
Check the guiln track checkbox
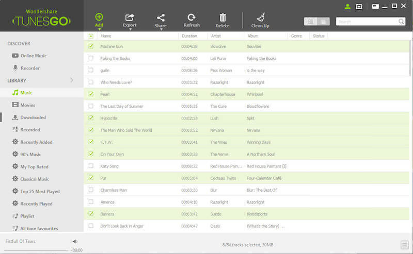(91, 70)
